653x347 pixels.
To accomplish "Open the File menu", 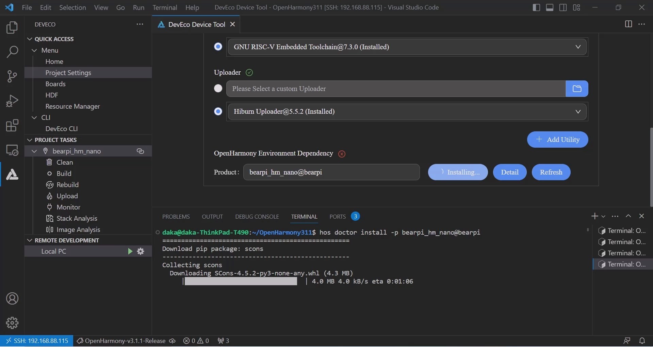I will click(27, 7).
